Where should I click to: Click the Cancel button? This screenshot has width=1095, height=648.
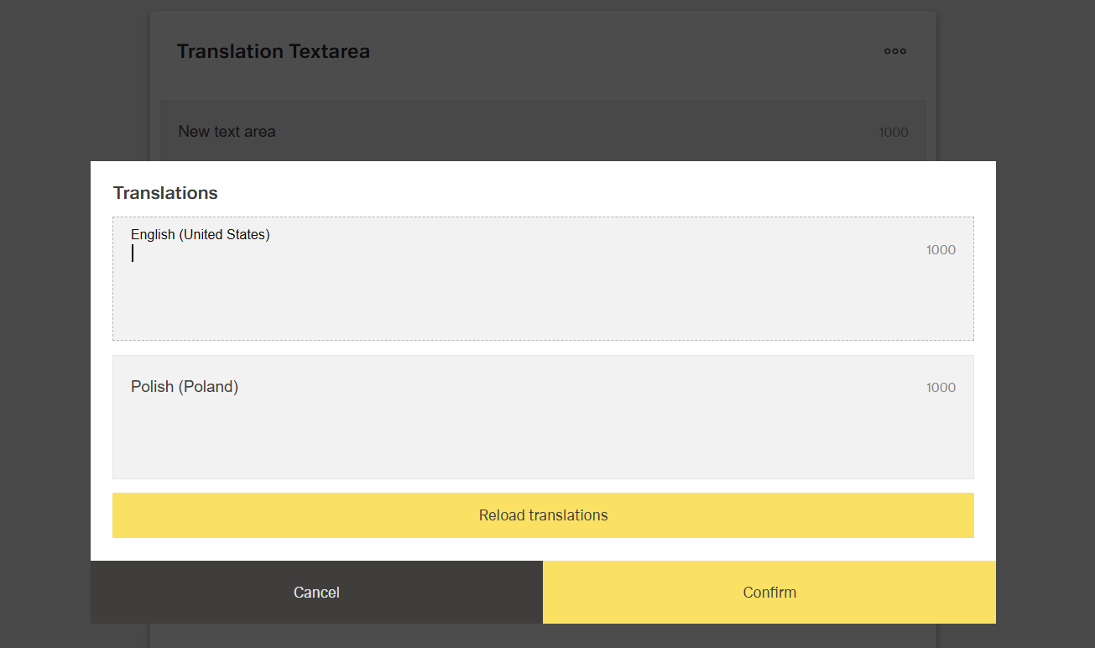pos(316,592)
